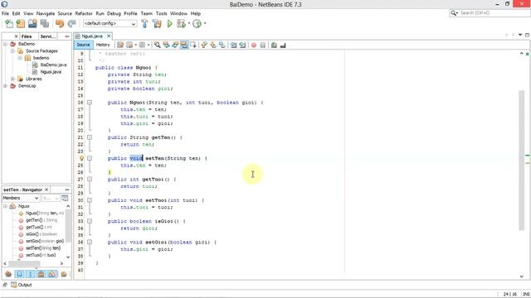Start macro recording with red circle icon
Viewport: 531px width, 298px height.
pyautogui.click(x=254, y=45)
